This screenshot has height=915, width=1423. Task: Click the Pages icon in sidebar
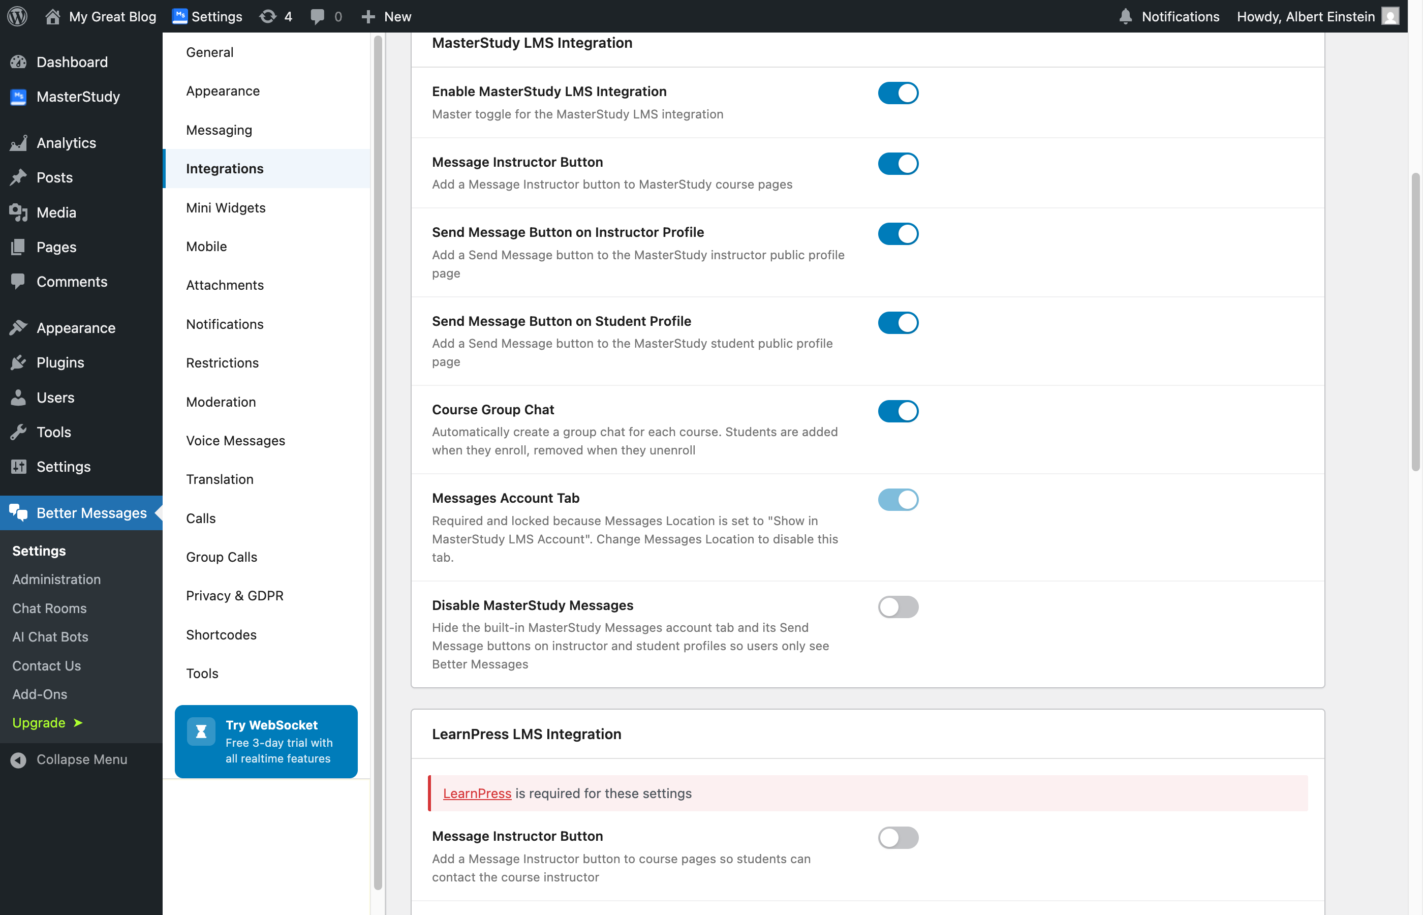pyautogui.click(x=18, y=247)
